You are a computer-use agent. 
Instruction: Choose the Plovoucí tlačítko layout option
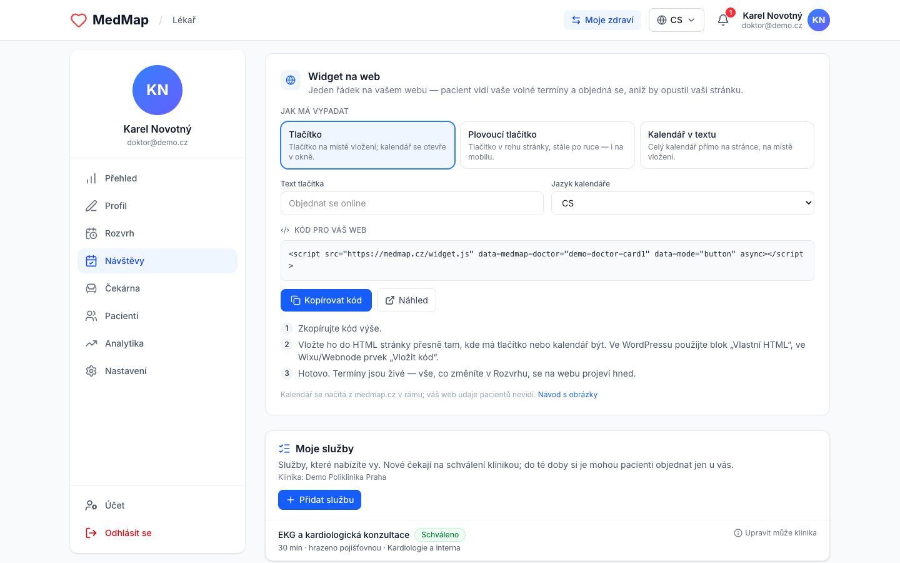547,145
